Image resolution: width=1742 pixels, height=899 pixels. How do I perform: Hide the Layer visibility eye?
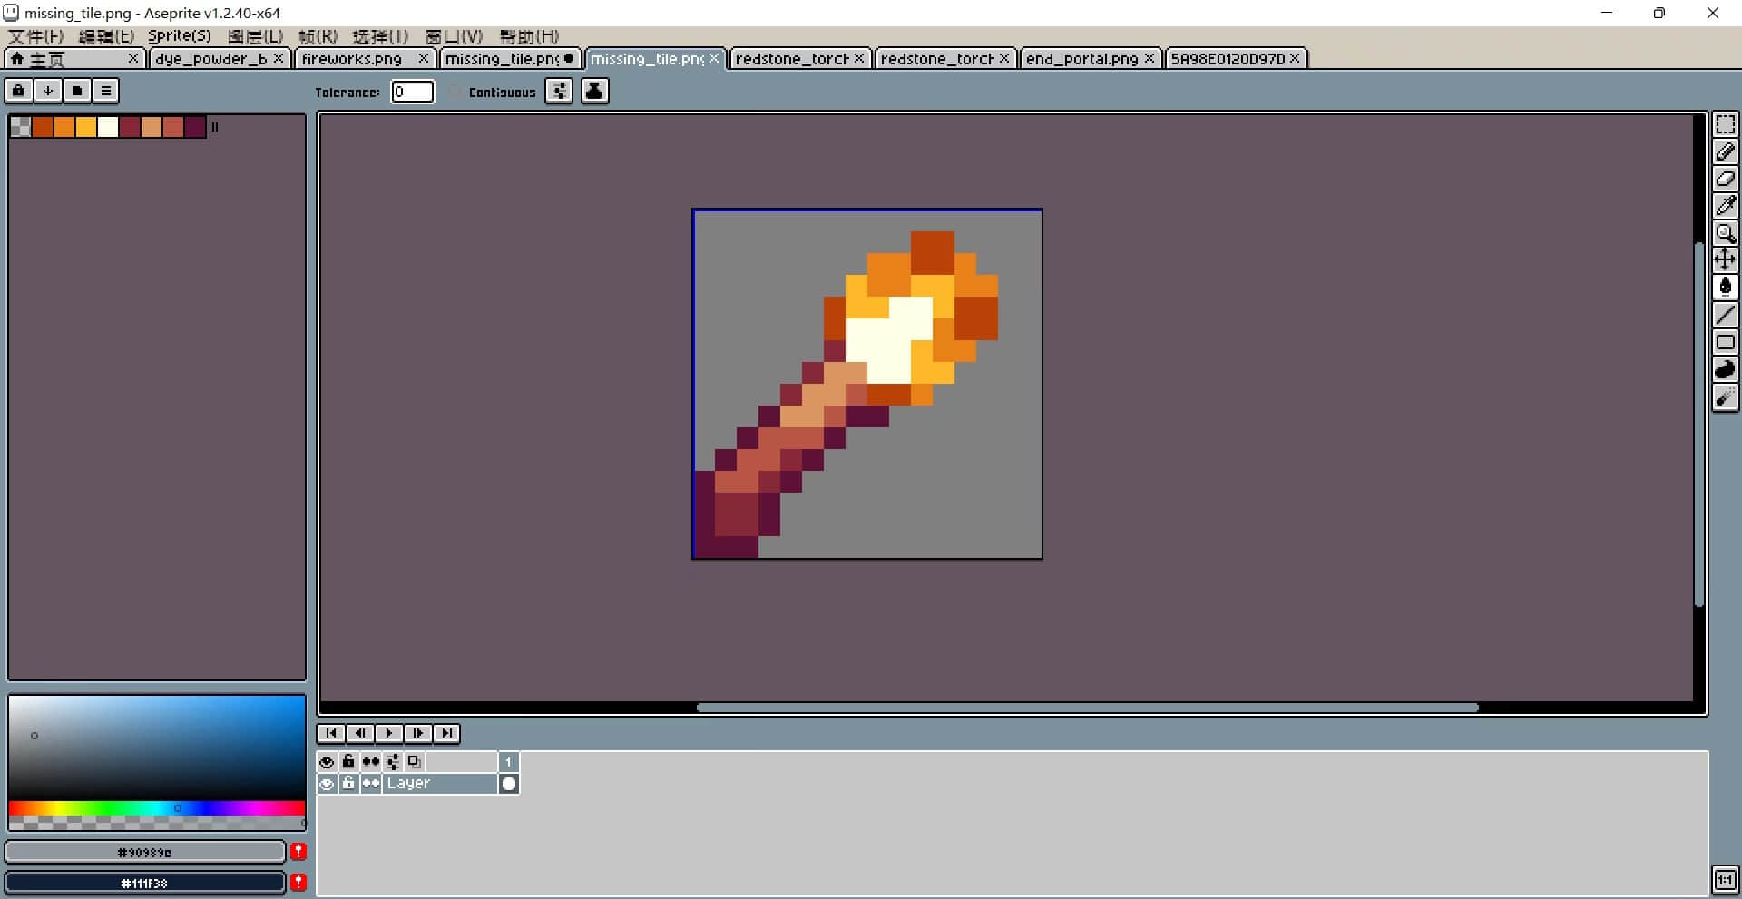point(327,784)
